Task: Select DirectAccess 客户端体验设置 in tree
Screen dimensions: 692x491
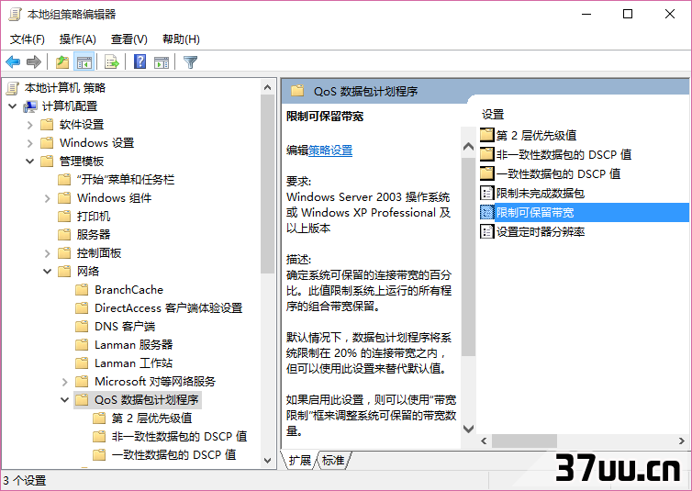Action: tap(168, 308)
